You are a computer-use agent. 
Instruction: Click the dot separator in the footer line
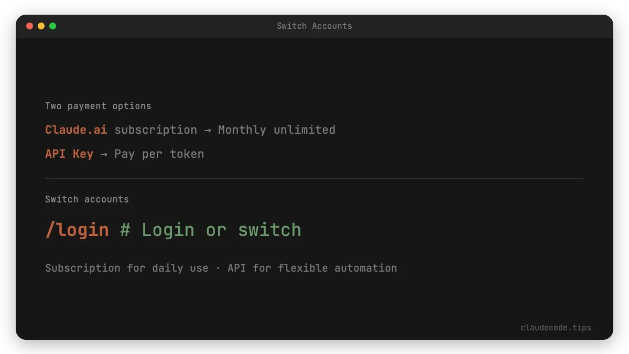click(x=219, y=268)
